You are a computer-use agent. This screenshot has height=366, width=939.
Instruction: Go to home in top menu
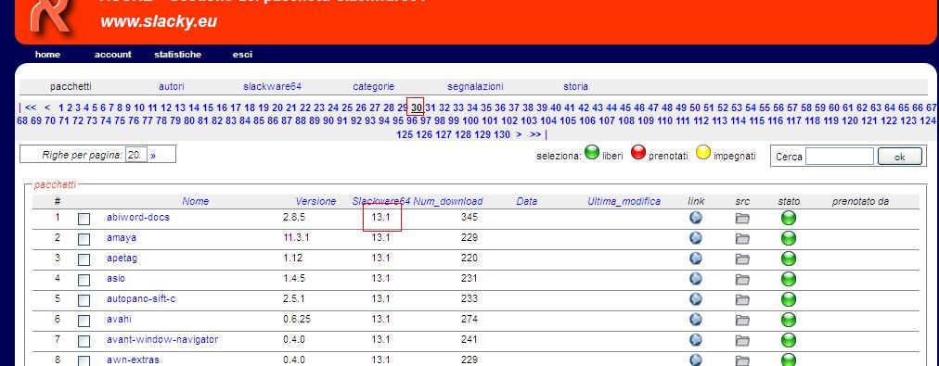pos(48,55)
